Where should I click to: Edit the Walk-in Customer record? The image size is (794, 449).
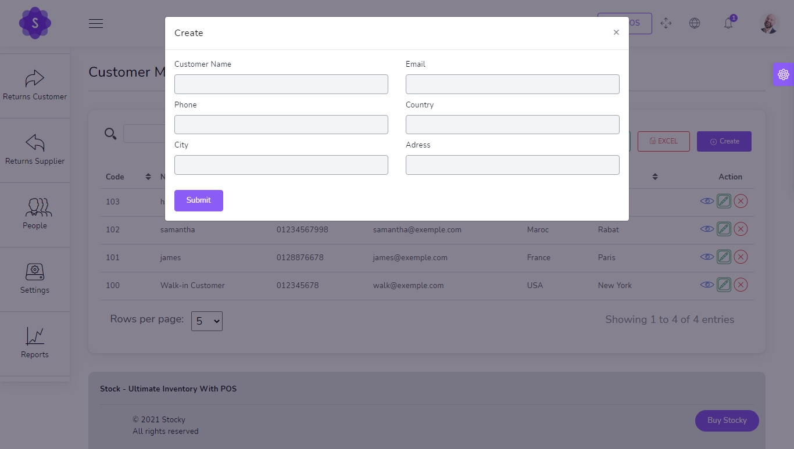(724, 284)
